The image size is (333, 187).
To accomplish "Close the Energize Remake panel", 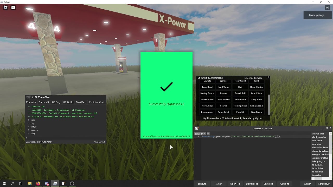I will click(269, 77).
